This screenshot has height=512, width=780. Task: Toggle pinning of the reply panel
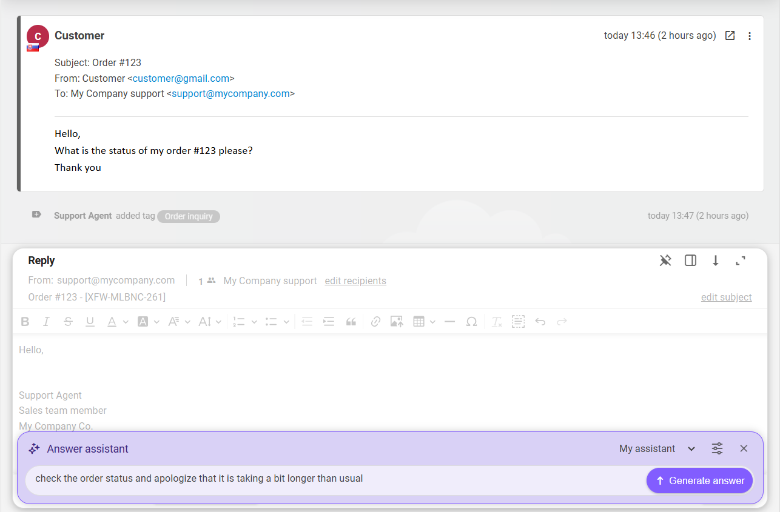click(665, 260)
